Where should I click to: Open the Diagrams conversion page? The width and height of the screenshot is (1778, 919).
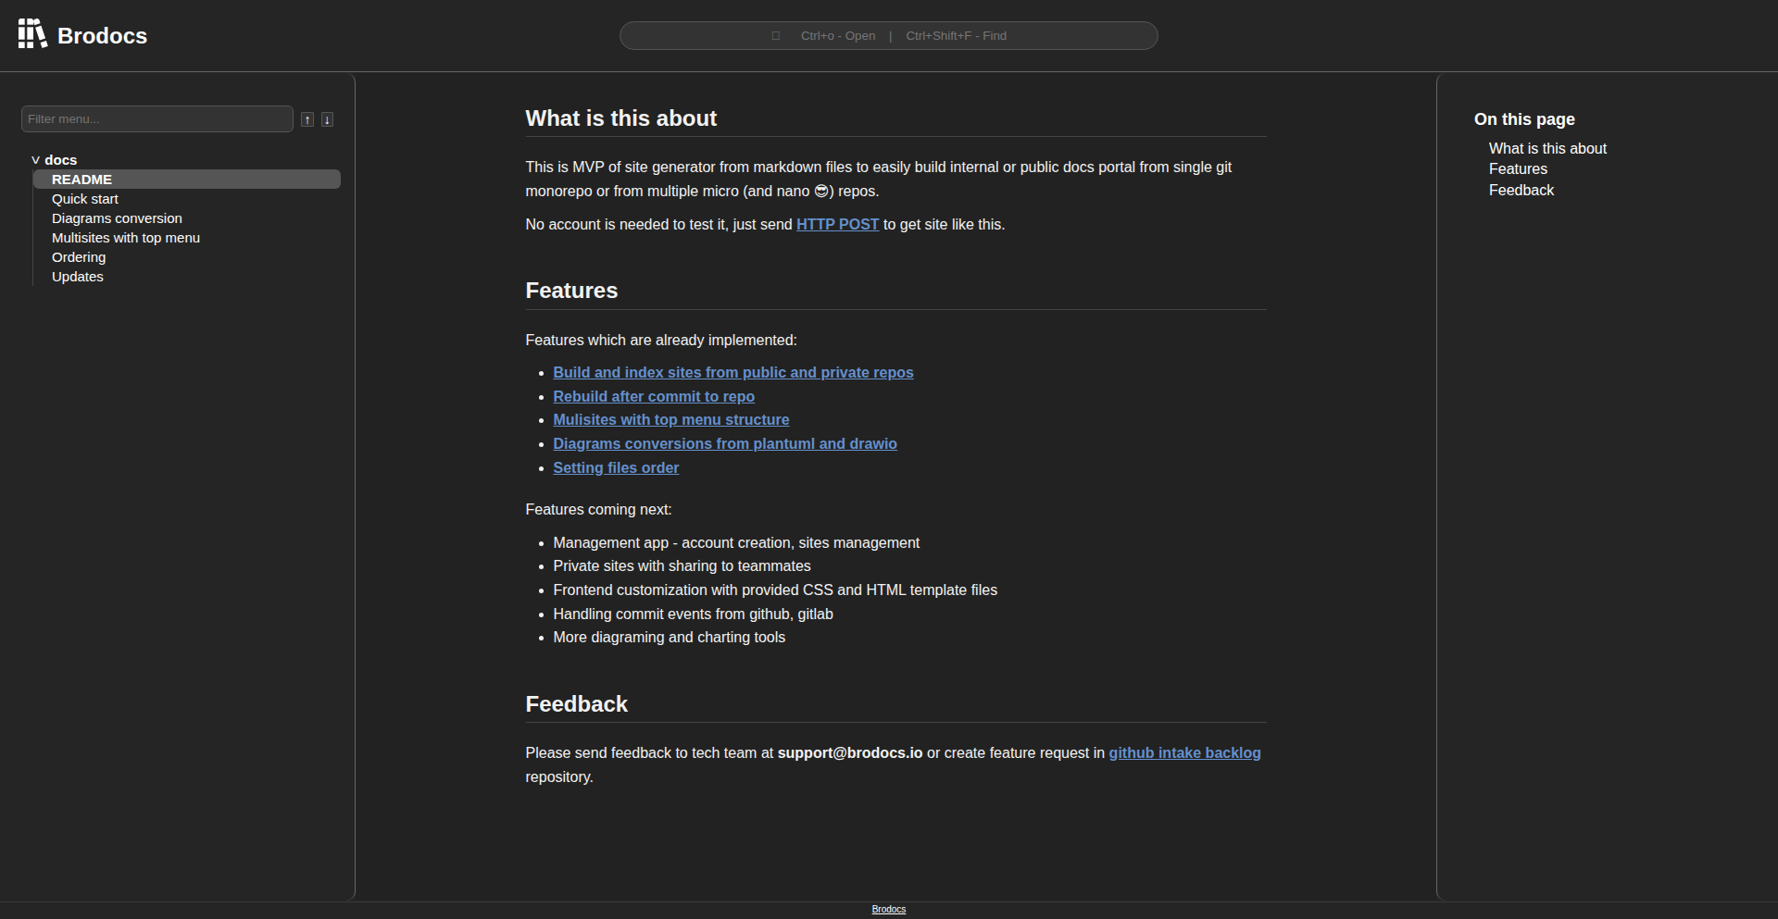coord(117,218)
